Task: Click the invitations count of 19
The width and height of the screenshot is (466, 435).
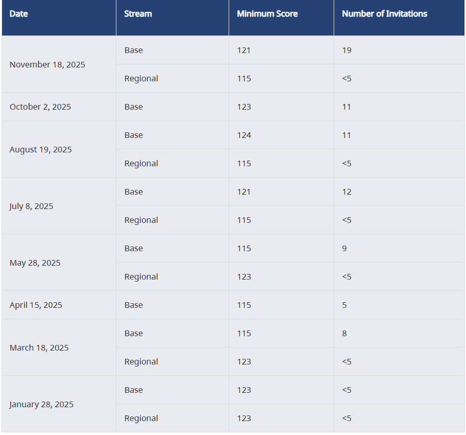Action: [x=347, y=50]
